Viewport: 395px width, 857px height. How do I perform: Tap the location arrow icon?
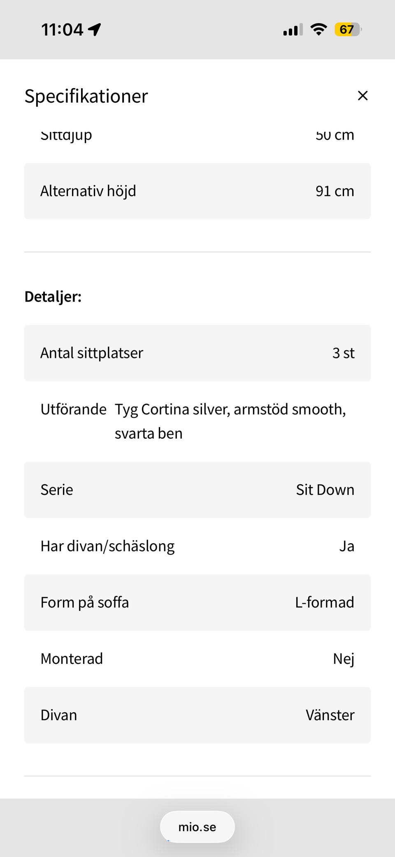pyautogui.click(x=95, y=30)
